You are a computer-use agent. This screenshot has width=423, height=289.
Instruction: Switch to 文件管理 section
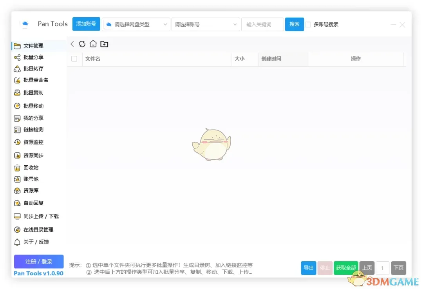coord(33,45)
